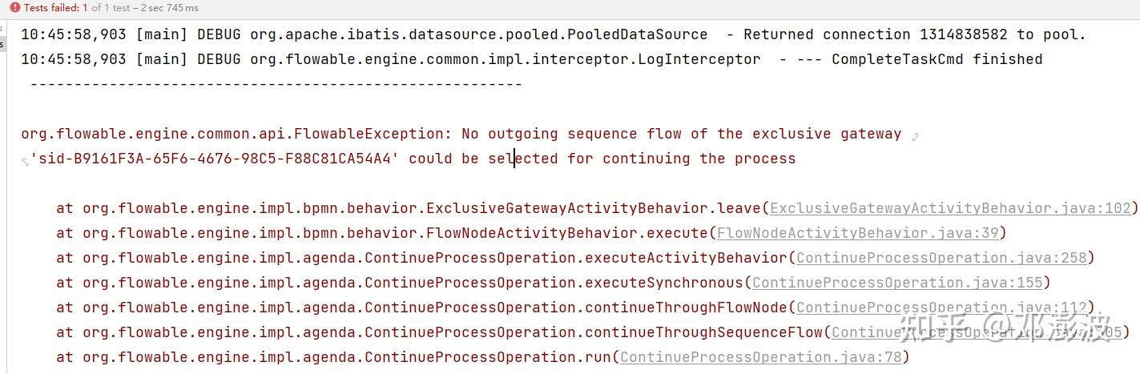This screenshot has width=1140, height=374.
Task: Click the PooledDataSource log line
Action: [554, 34]
